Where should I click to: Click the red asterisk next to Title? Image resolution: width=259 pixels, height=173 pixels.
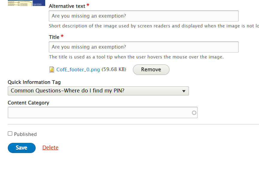point(62,36)
